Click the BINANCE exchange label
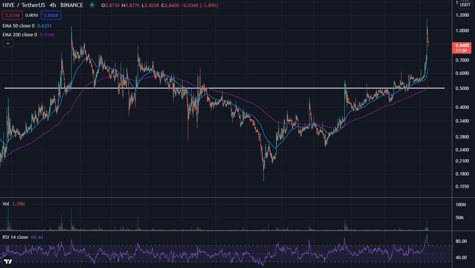 [72, 5]
